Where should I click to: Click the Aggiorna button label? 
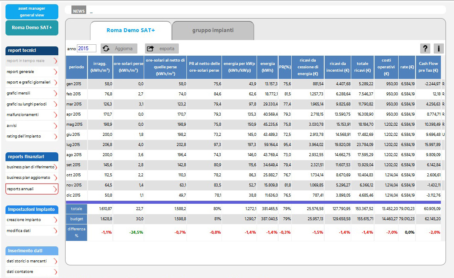coord(123,49)
